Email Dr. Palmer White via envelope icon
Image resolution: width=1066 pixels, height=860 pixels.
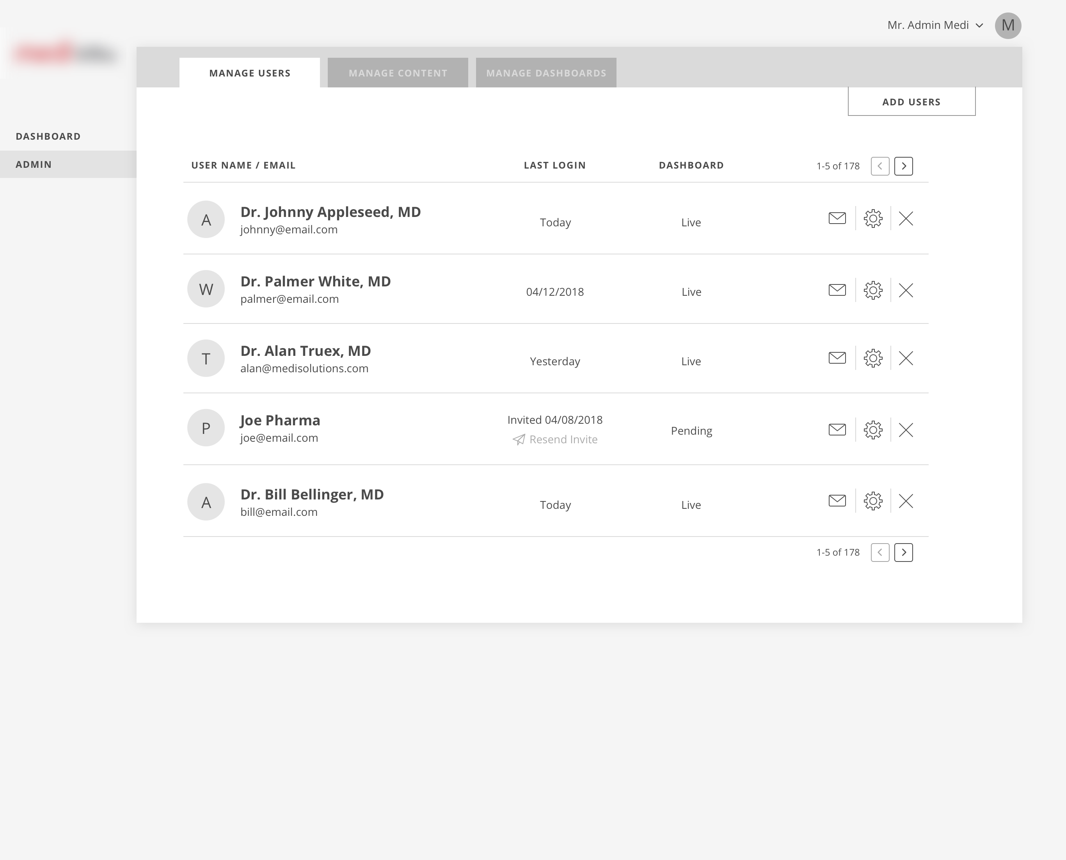click(837, 290)
